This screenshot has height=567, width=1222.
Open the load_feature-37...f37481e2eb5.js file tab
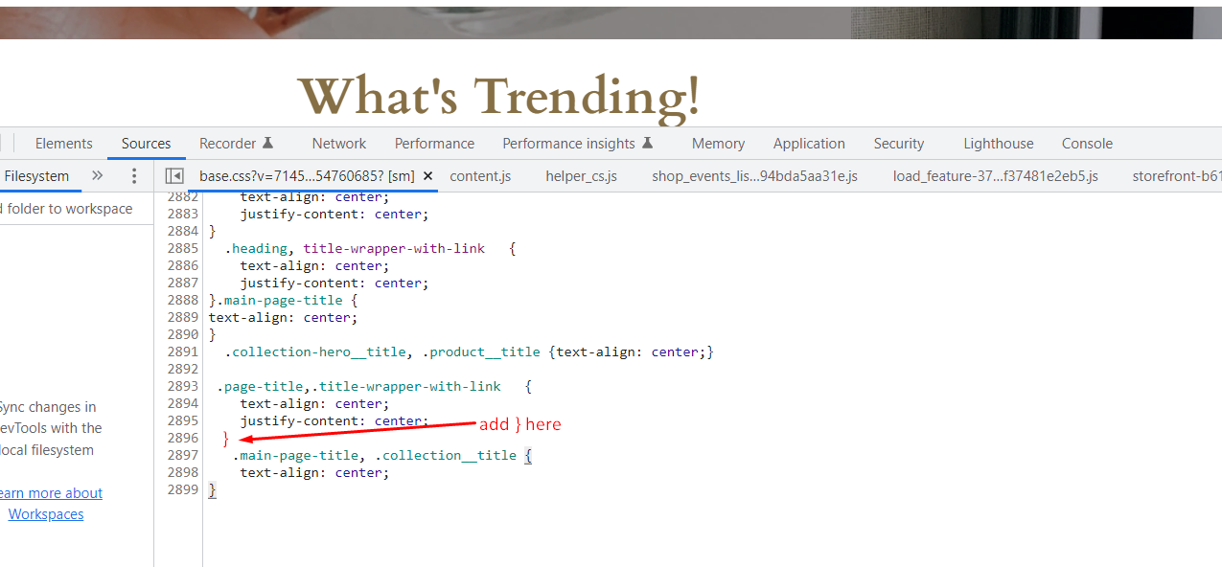point(995,176)
